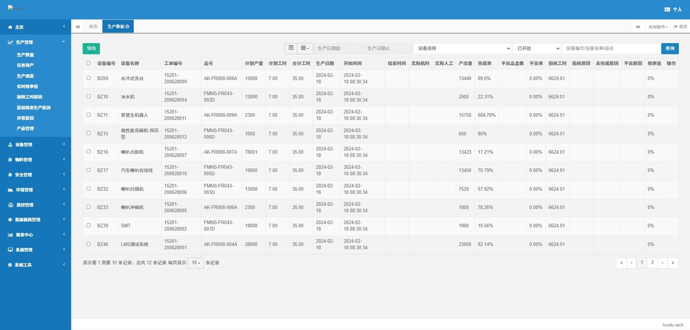Click the home icon beside 主页

tap(10, 27)
